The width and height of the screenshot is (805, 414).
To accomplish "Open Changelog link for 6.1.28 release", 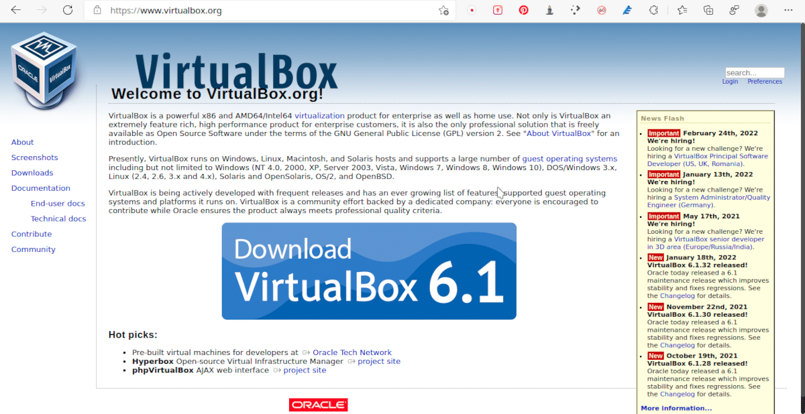I will 677,395.
